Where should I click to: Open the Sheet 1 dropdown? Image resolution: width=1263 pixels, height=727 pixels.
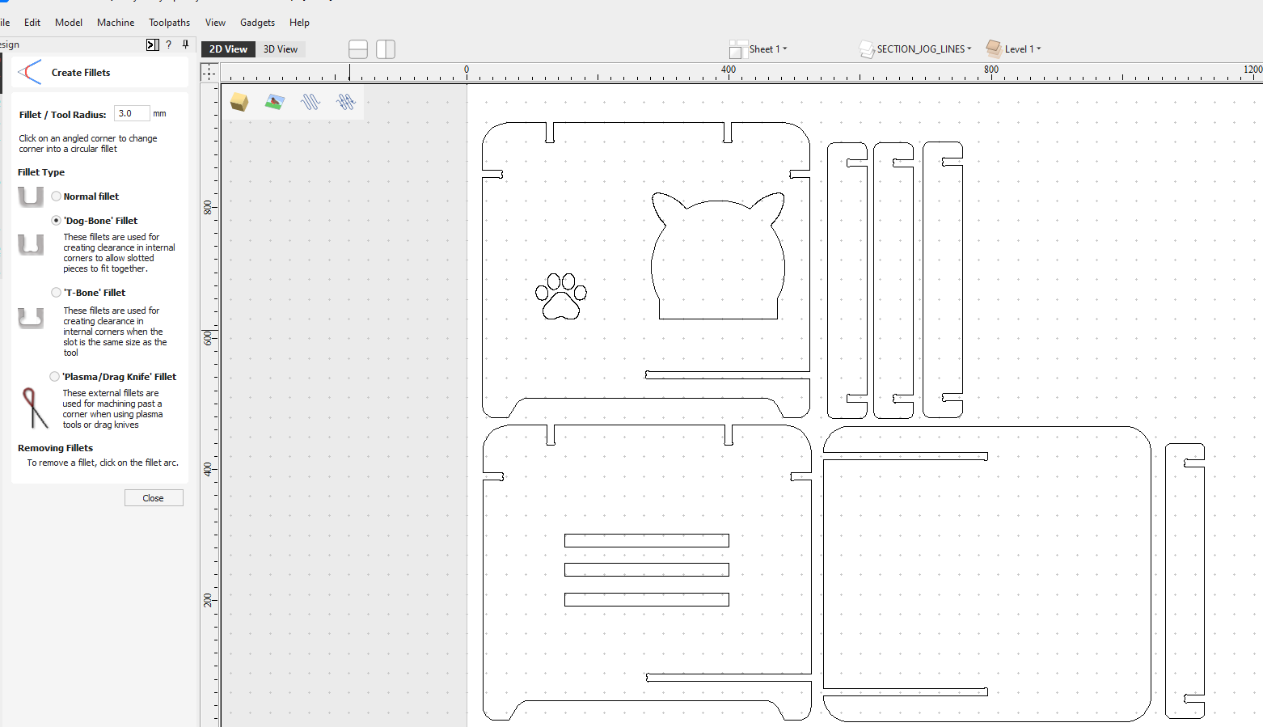tap(767, 49)
